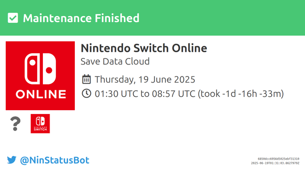Open the large Nintendo Switch Online logo
The height and width of the screenshot is (171, 305).
(40, 76)
